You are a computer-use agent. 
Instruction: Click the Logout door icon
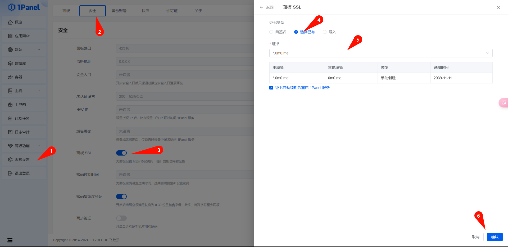click(x=10, y=173)
